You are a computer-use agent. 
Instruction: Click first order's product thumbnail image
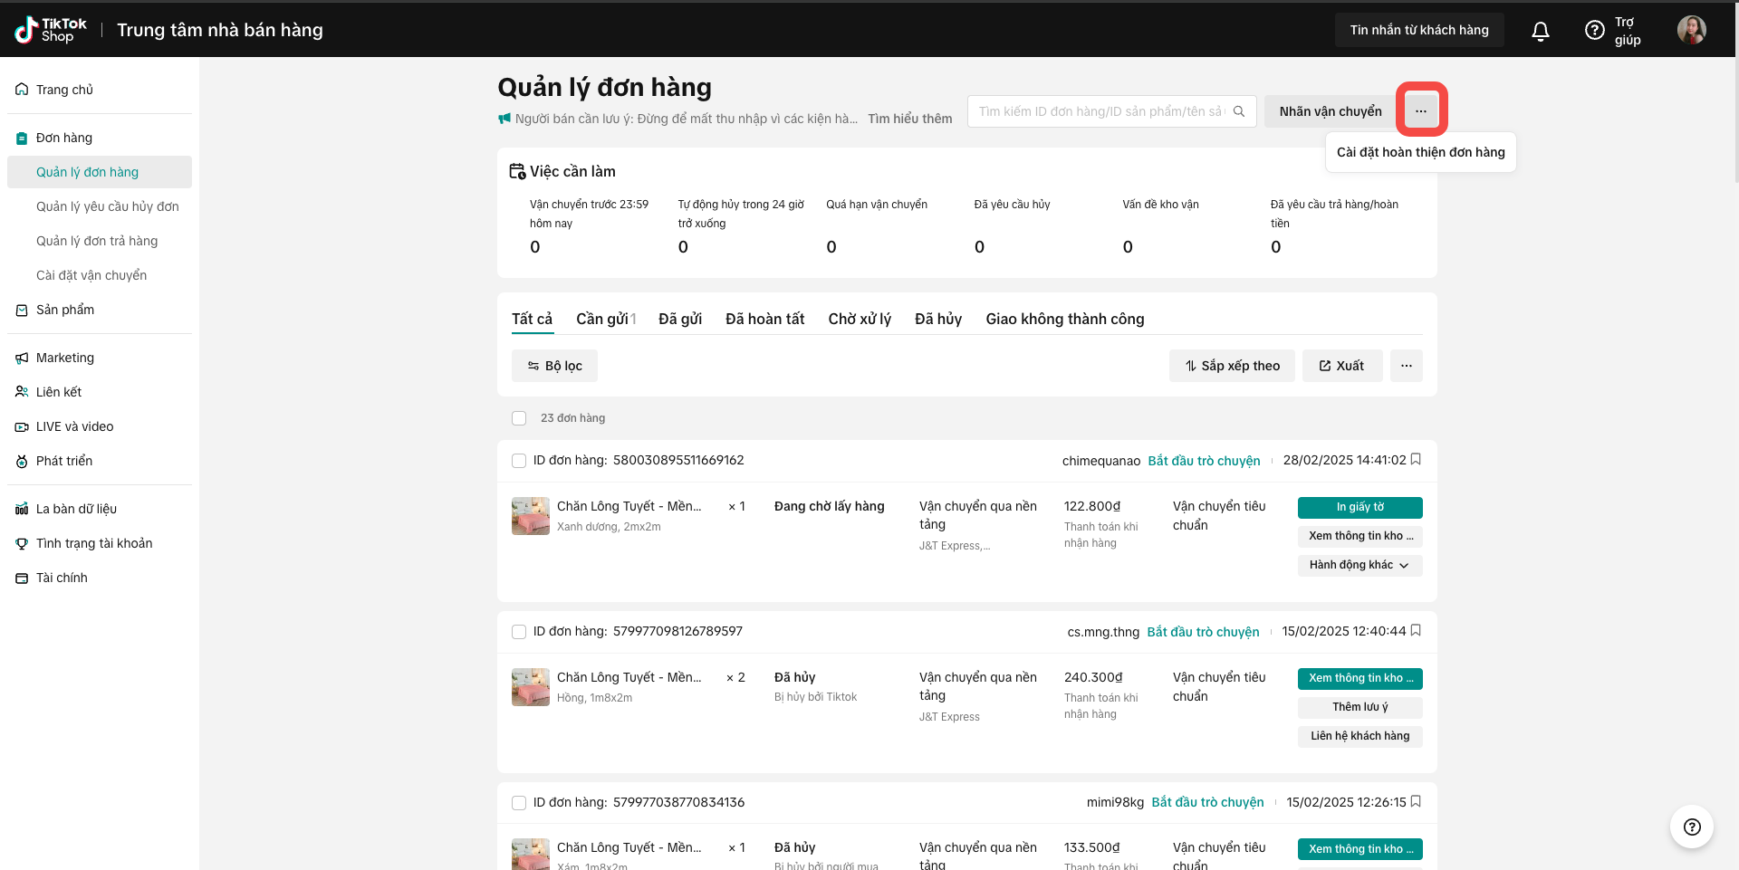pyautogui.click(x=531, y=516)
